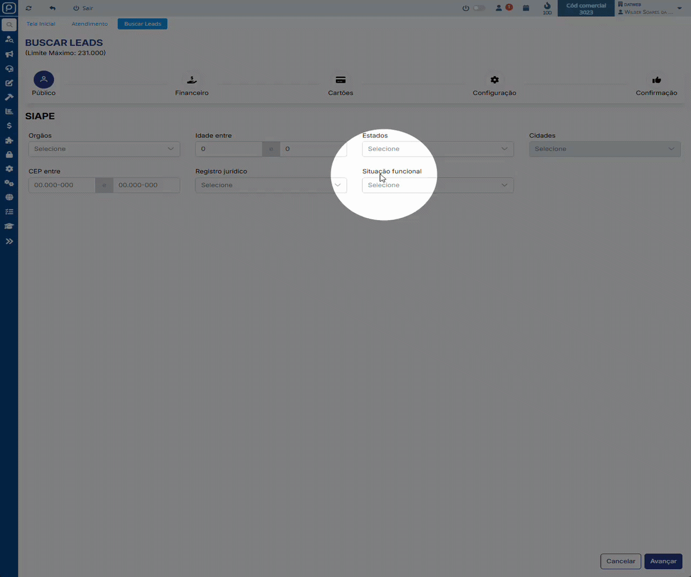Click the calendar icon in top bar

tap(526, 8)
